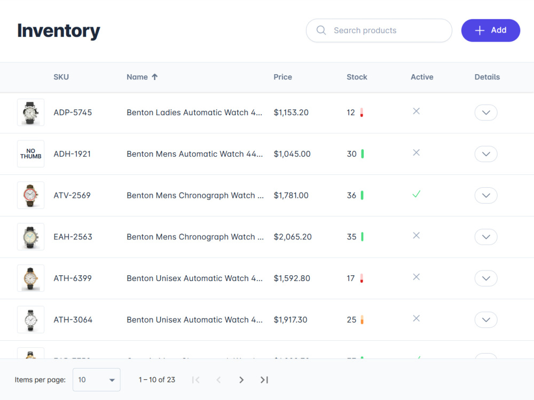The image size is (534, 400).
Task: Expand details for ADP-5745 row
Action: [x=486, y=113]
